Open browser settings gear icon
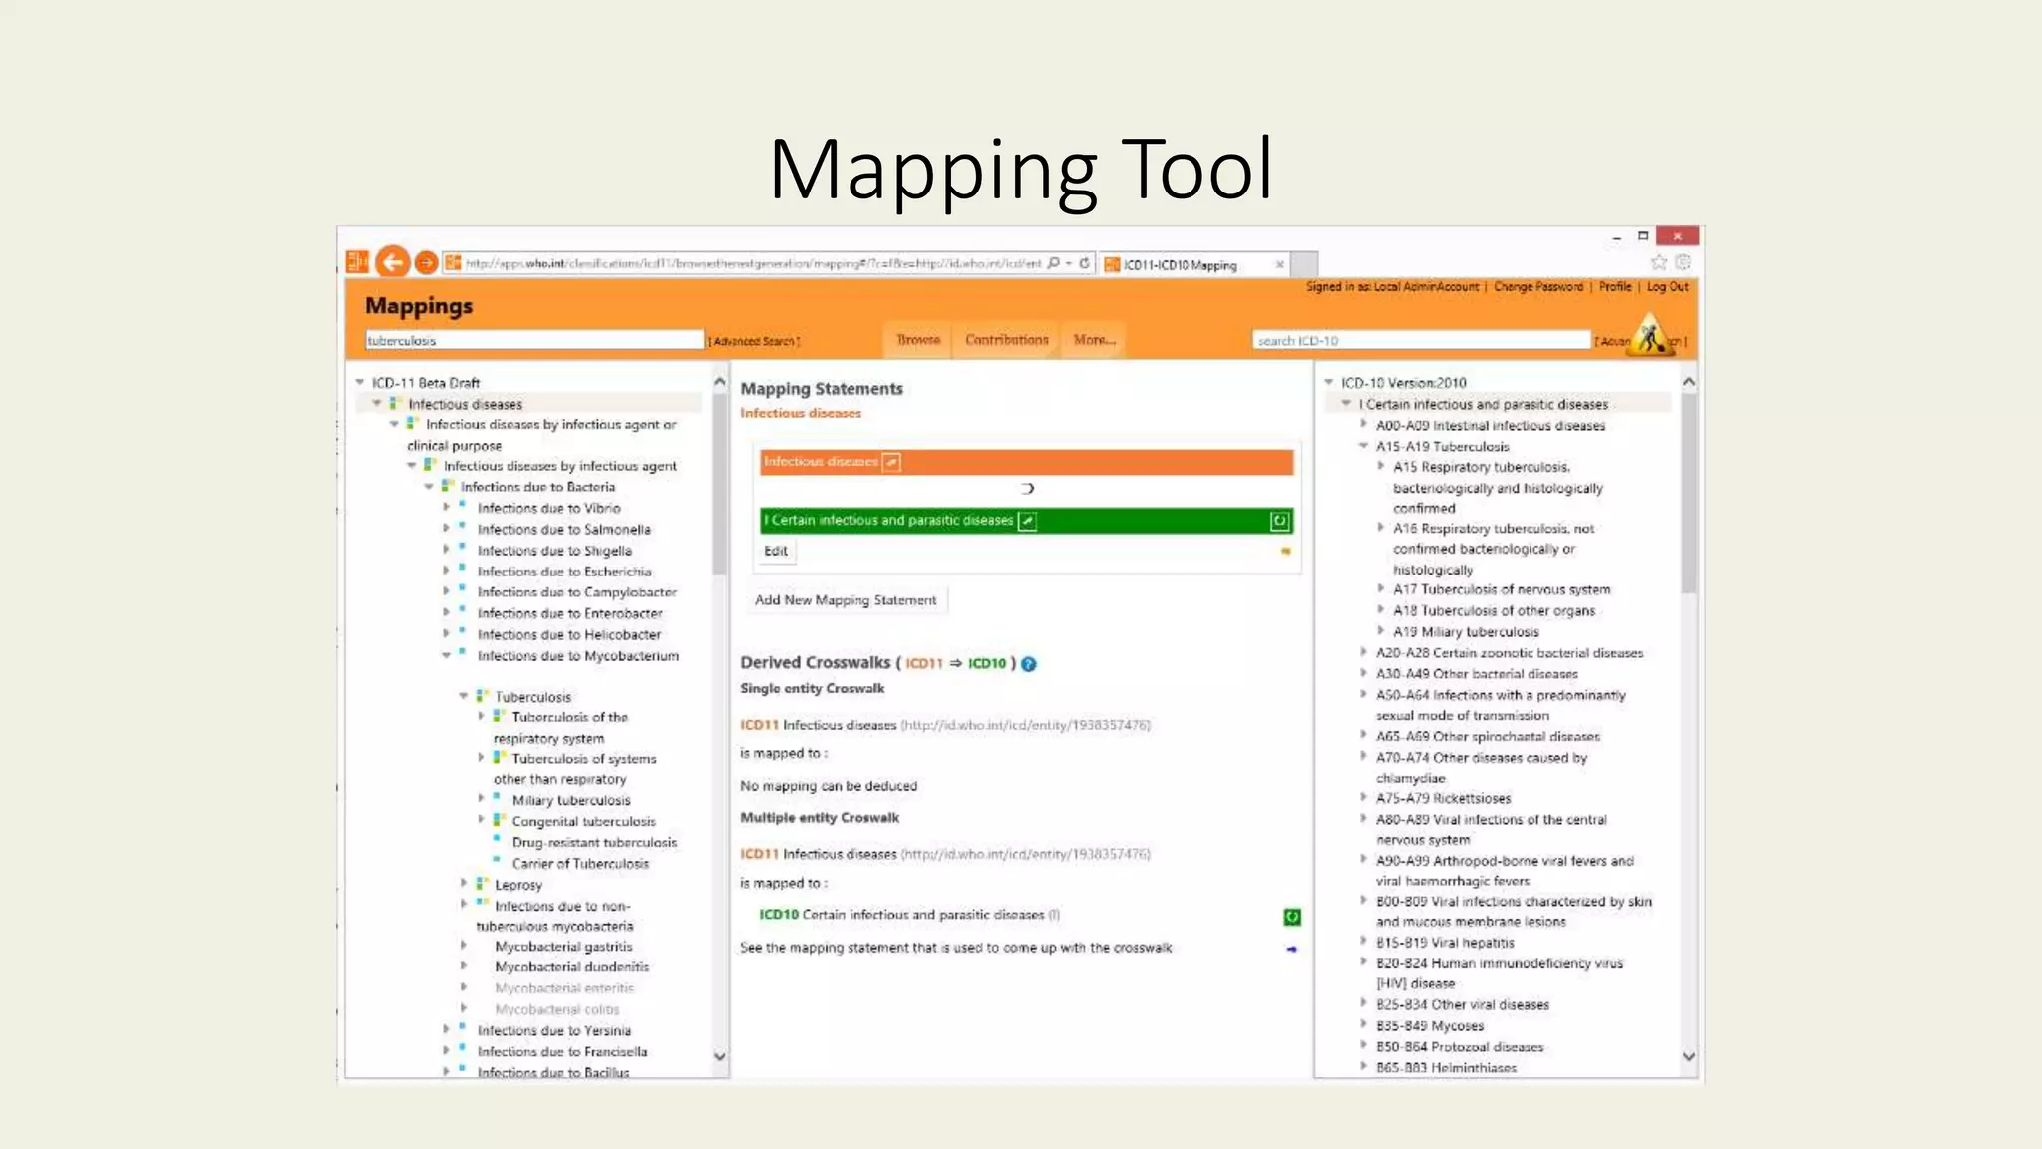The width and height of the screenshot is (2042, 1149). 1683,262
